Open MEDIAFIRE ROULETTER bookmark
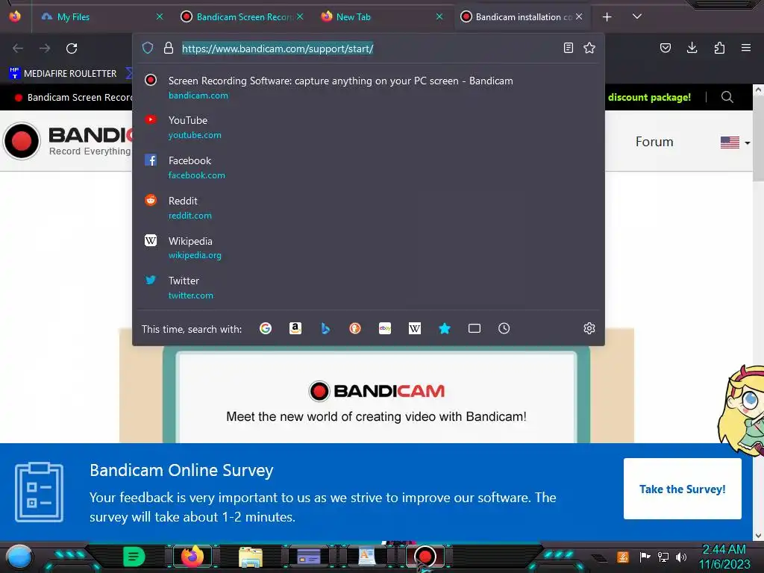 [x=63, y=74]
